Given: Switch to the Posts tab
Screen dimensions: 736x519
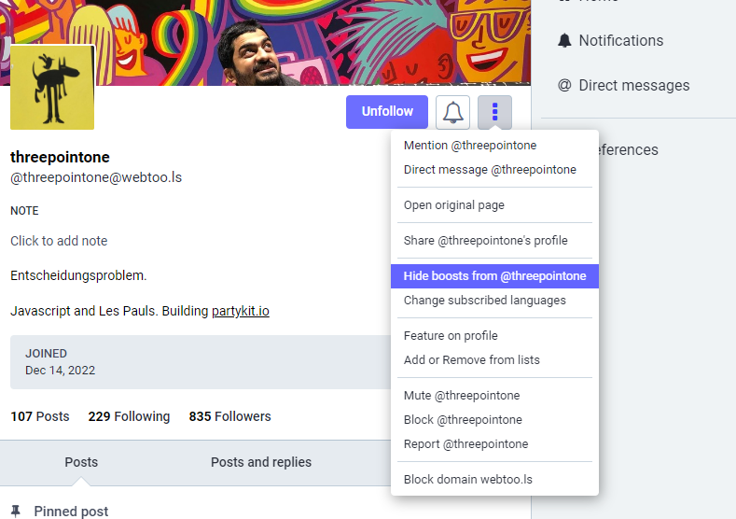Looking at the screenshot, I should click(x=81, y=462).
